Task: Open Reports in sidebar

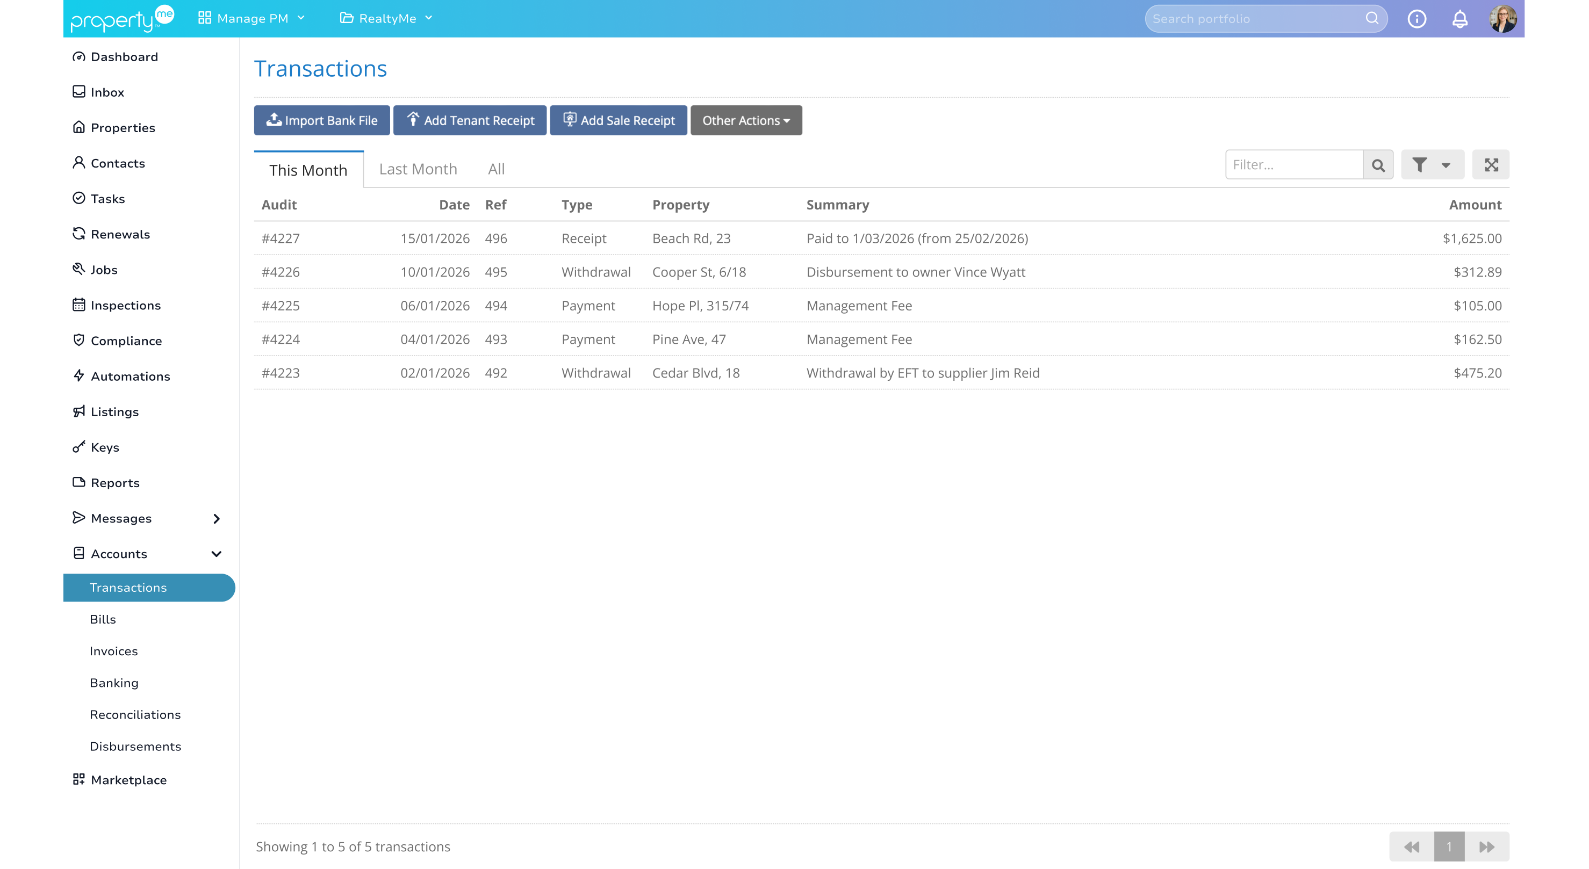Action: click(105, 483)
